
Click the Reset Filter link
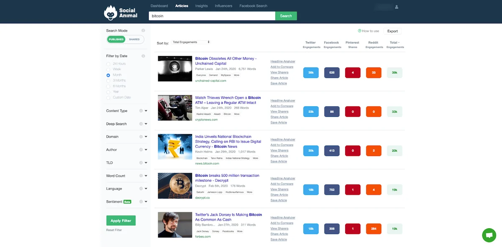click(114, 230)
